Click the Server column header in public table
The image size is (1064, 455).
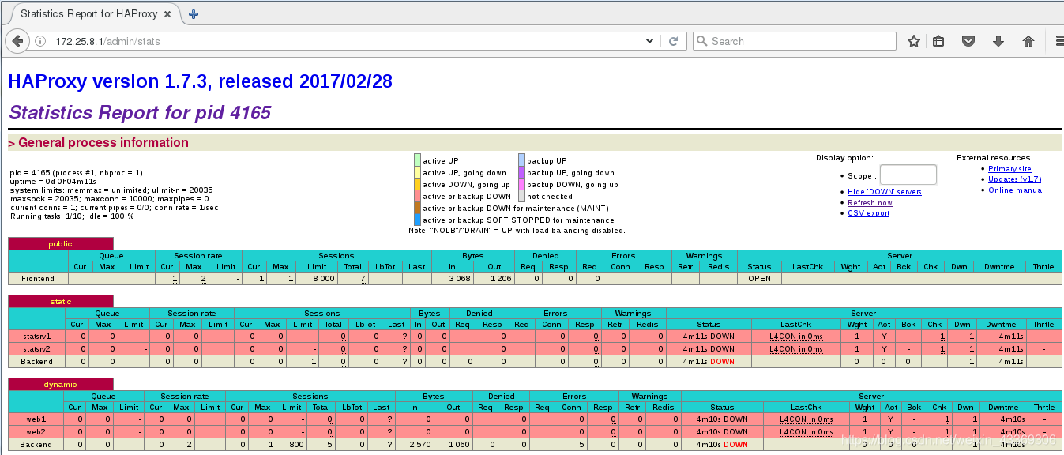pyautogui.click(x=900, y=256)
